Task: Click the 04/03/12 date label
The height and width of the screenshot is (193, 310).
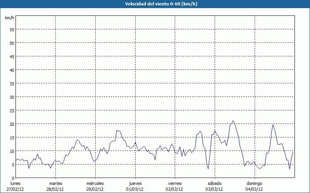Action: [x=254, y=189]
